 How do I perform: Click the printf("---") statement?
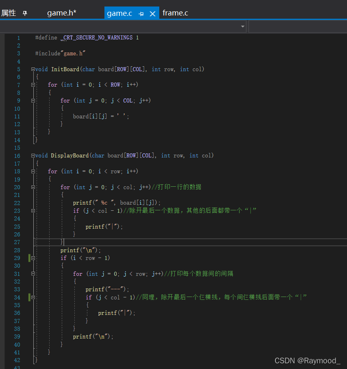click(x=107, y=289)
